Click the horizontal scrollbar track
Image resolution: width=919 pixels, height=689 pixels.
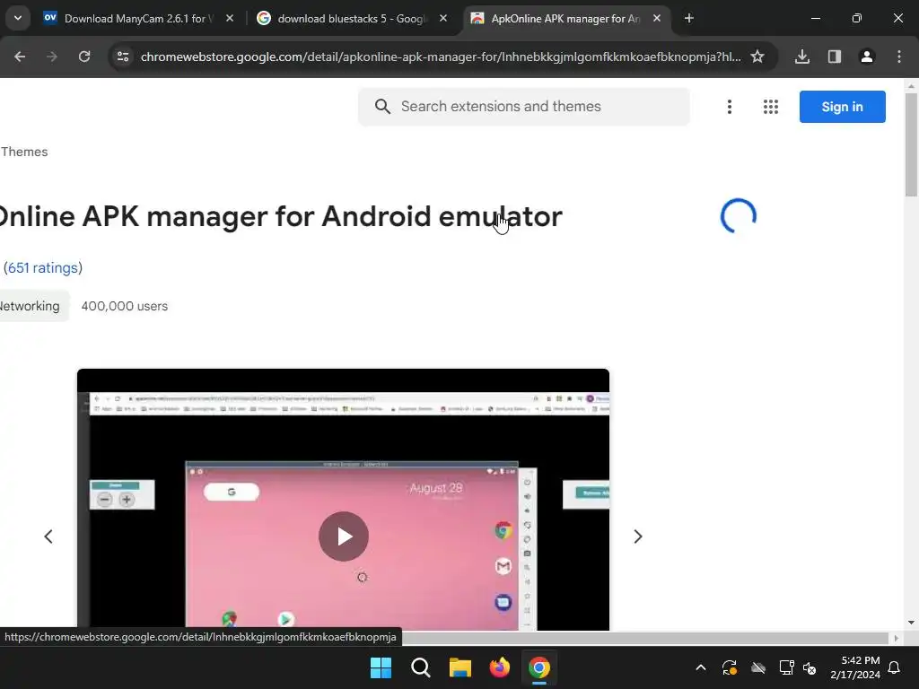[644, 638]
